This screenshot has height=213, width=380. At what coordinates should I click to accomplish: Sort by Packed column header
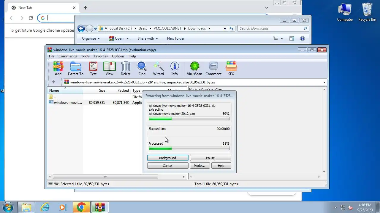pyautogui.click(x=119, y=91)
